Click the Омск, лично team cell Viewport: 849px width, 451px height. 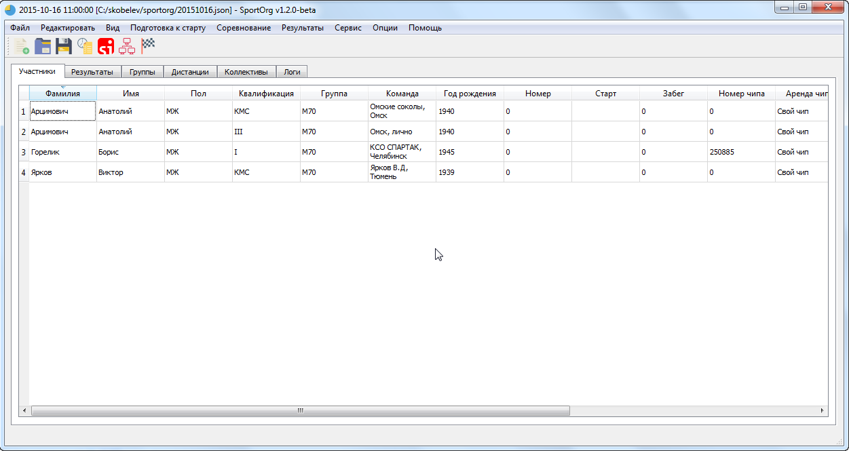402,132
